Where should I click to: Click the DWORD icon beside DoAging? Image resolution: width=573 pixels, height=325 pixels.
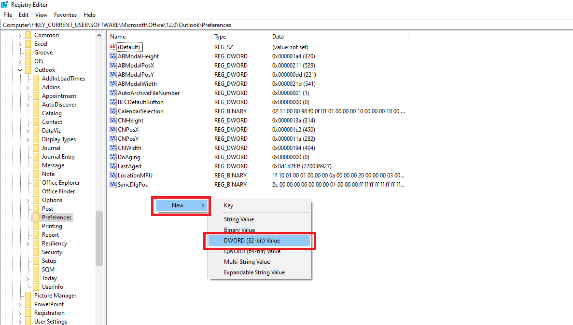click(x=113, y=157)
